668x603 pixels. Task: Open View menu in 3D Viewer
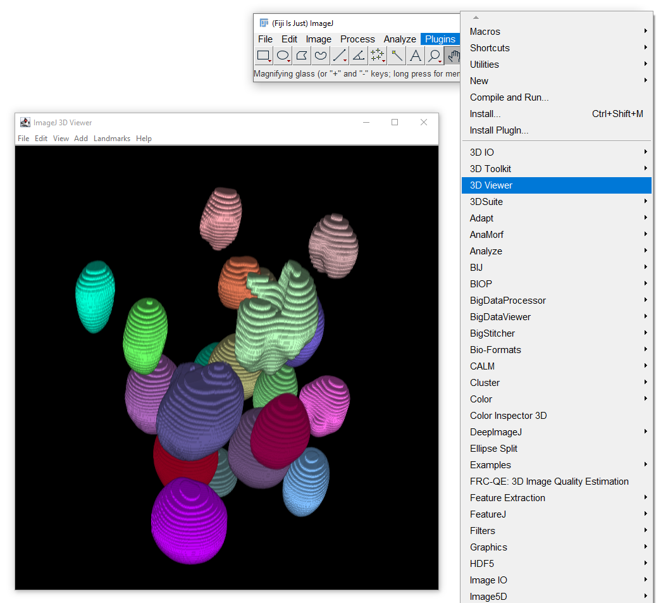click(x=61, y=139)
